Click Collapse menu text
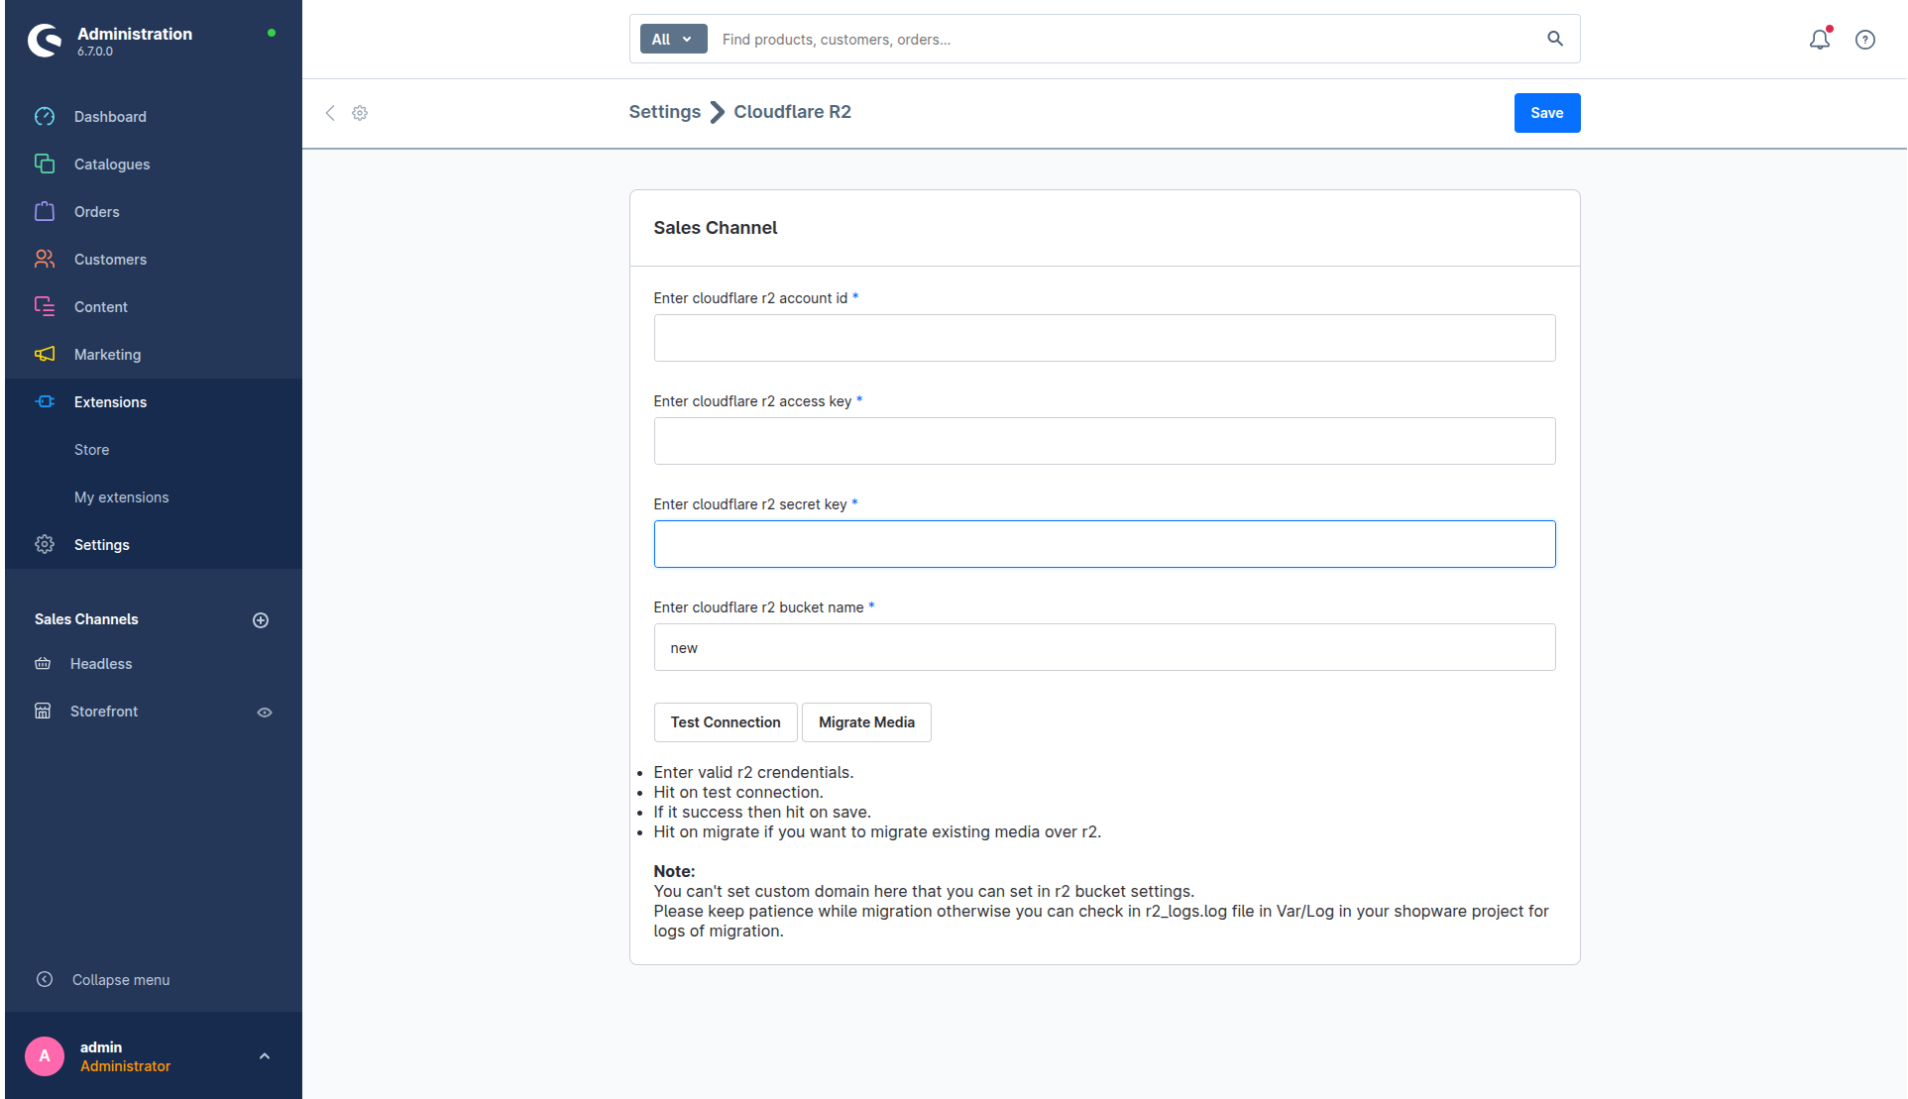This screenshot has height=1099, width=1908. pos(121,980)
